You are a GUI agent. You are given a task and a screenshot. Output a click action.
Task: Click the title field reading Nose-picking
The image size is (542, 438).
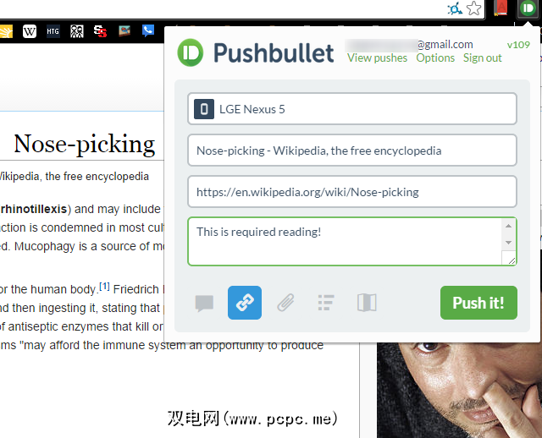(x=352, y=151)
